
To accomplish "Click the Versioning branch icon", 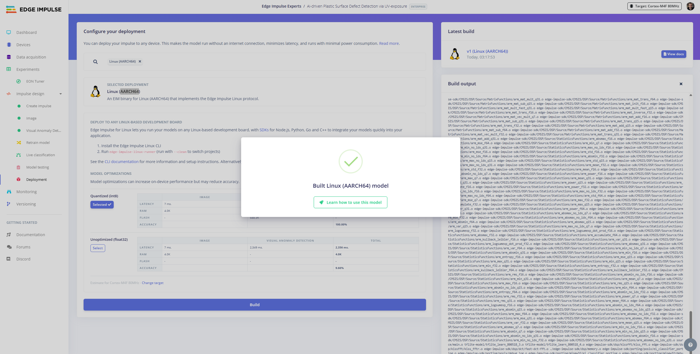I will (x=9, y=204).
